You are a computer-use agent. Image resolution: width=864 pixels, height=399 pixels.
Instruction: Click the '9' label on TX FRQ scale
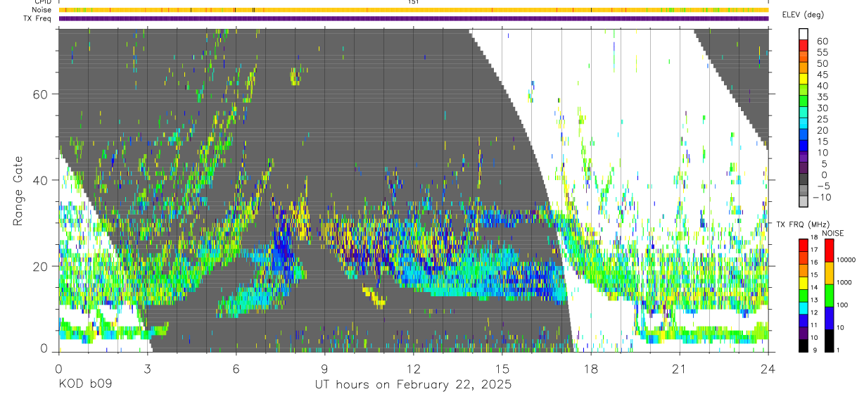(x=815, y=350)
